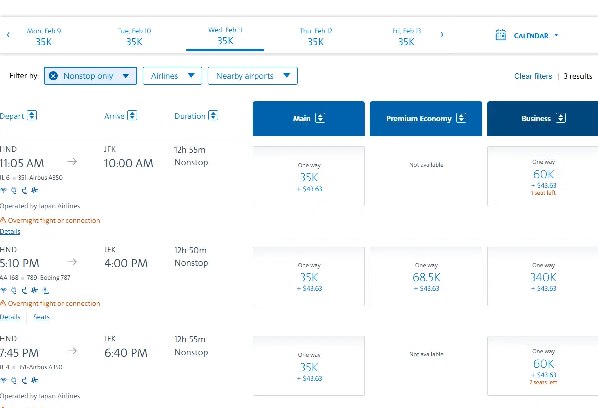
Task: Click the entertainment icon on flight JL 6
Action: tap(35, 190)
